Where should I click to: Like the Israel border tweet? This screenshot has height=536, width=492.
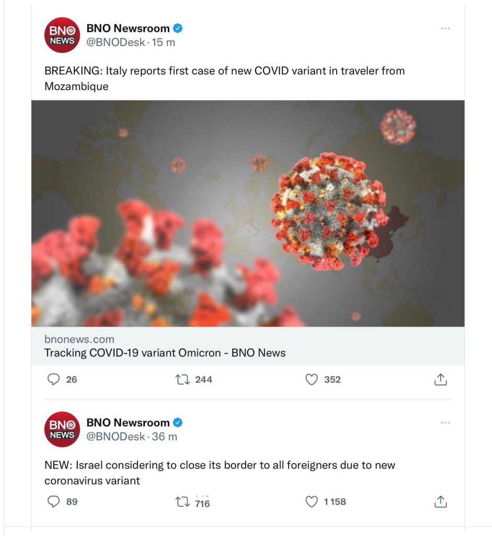(312, 501)
